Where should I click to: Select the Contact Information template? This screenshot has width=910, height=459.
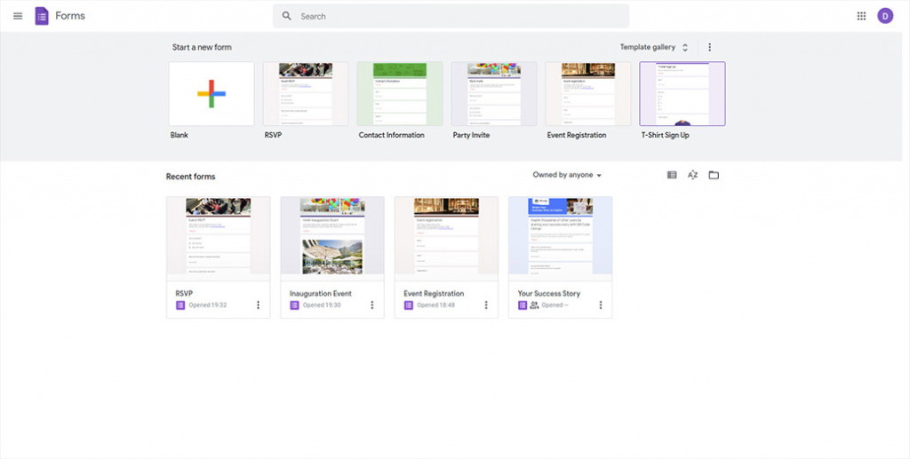point(399,94)
